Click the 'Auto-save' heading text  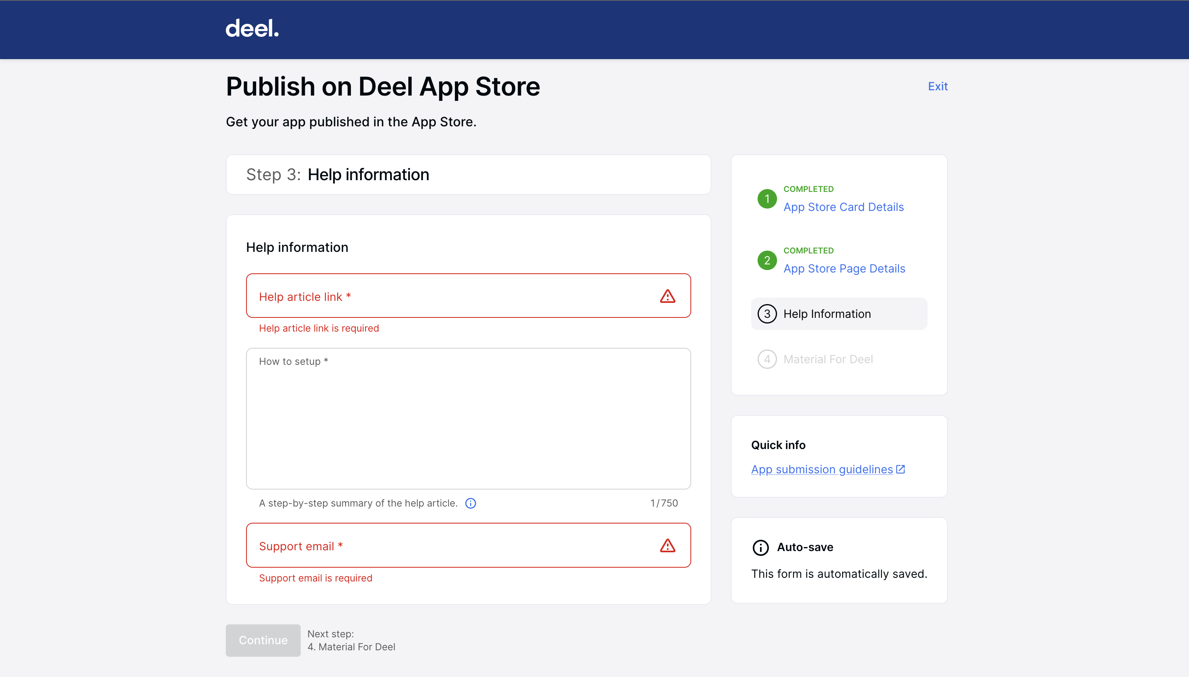pos(805,547)
